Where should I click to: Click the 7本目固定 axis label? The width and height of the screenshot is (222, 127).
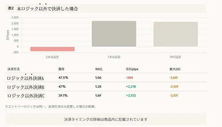(x=114, y=57)
